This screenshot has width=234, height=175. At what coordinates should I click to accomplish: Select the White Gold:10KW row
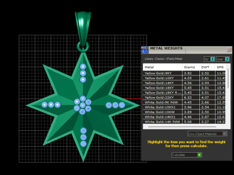point(184,112)
